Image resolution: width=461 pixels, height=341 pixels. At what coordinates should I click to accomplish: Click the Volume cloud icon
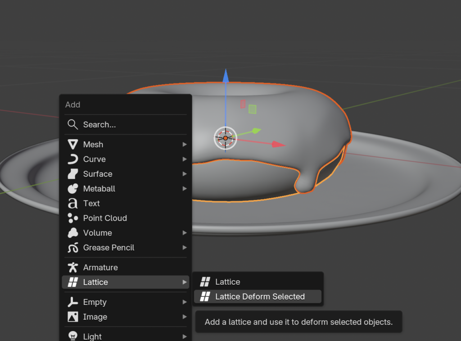point(72,233)
